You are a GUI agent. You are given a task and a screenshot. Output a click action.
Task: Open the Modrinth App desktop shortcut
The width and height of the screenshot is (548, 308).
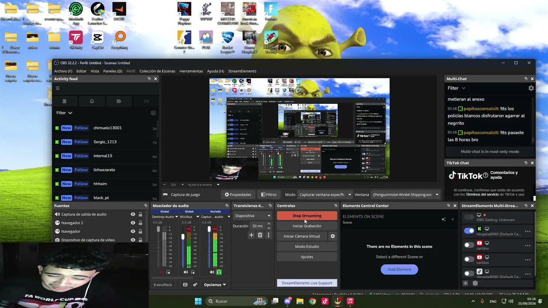coord(76,14)
